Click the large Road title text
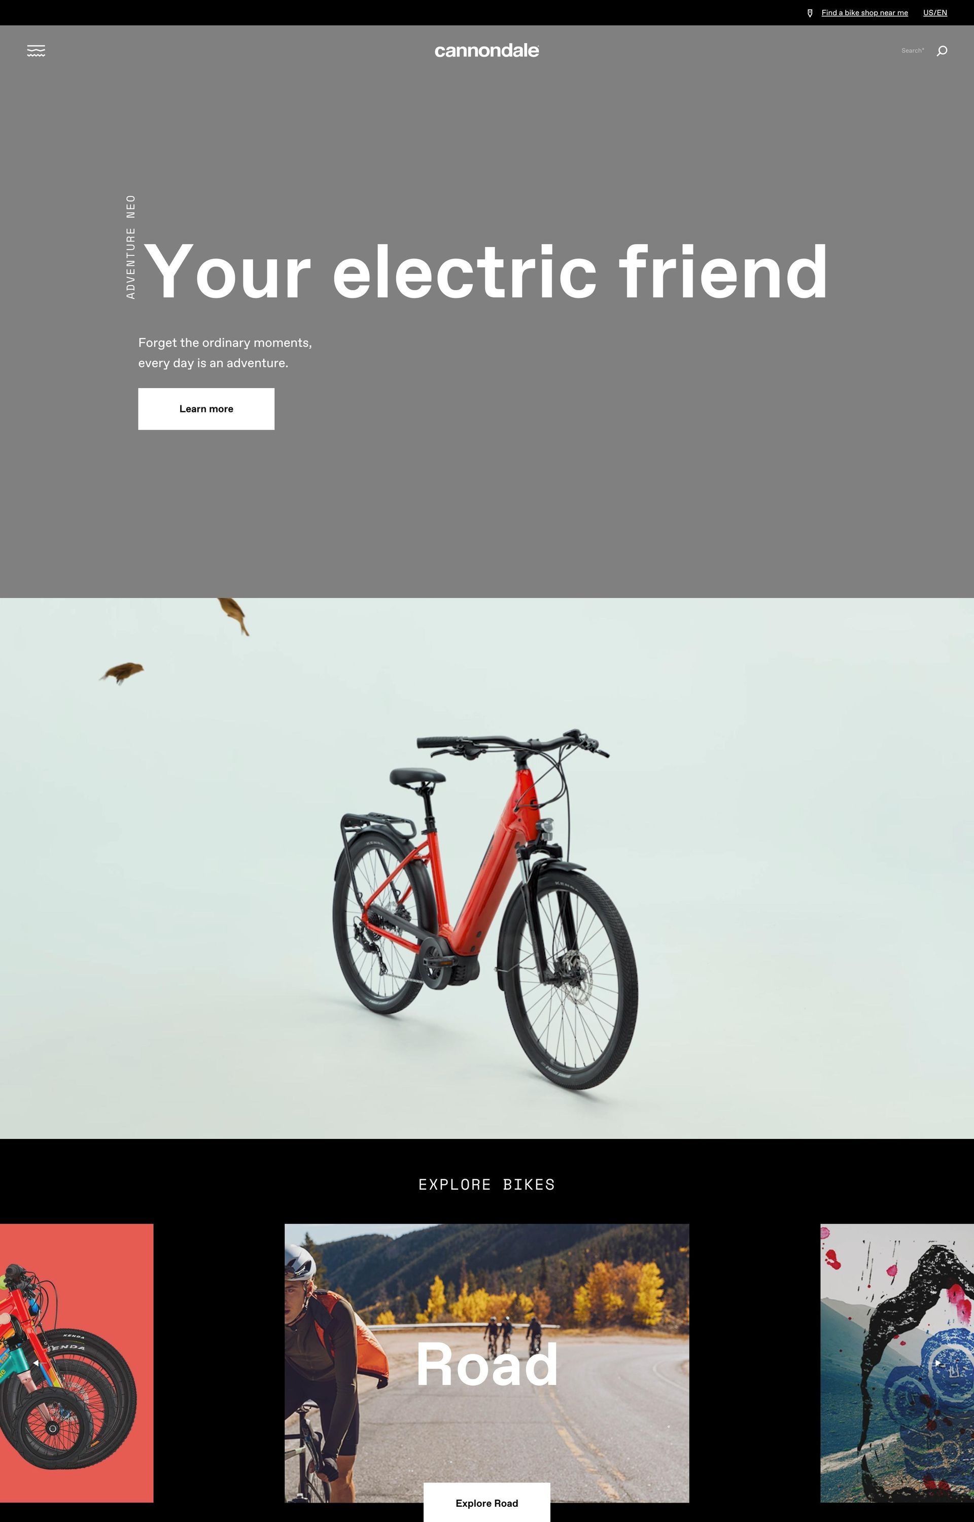Image resolution: width=974 pixels, height=1522 pixels. click(x=486, y=1365)
